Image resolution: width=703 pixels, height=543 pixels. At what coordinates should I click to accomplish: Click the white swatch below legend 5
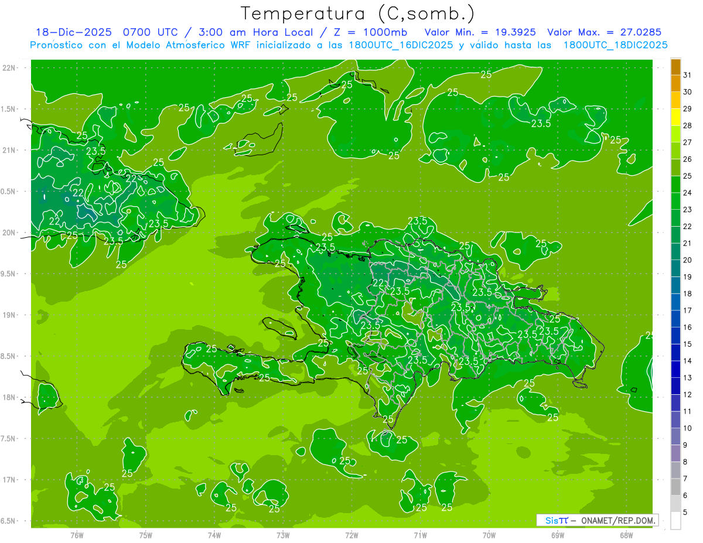click(x=675, y=520)
